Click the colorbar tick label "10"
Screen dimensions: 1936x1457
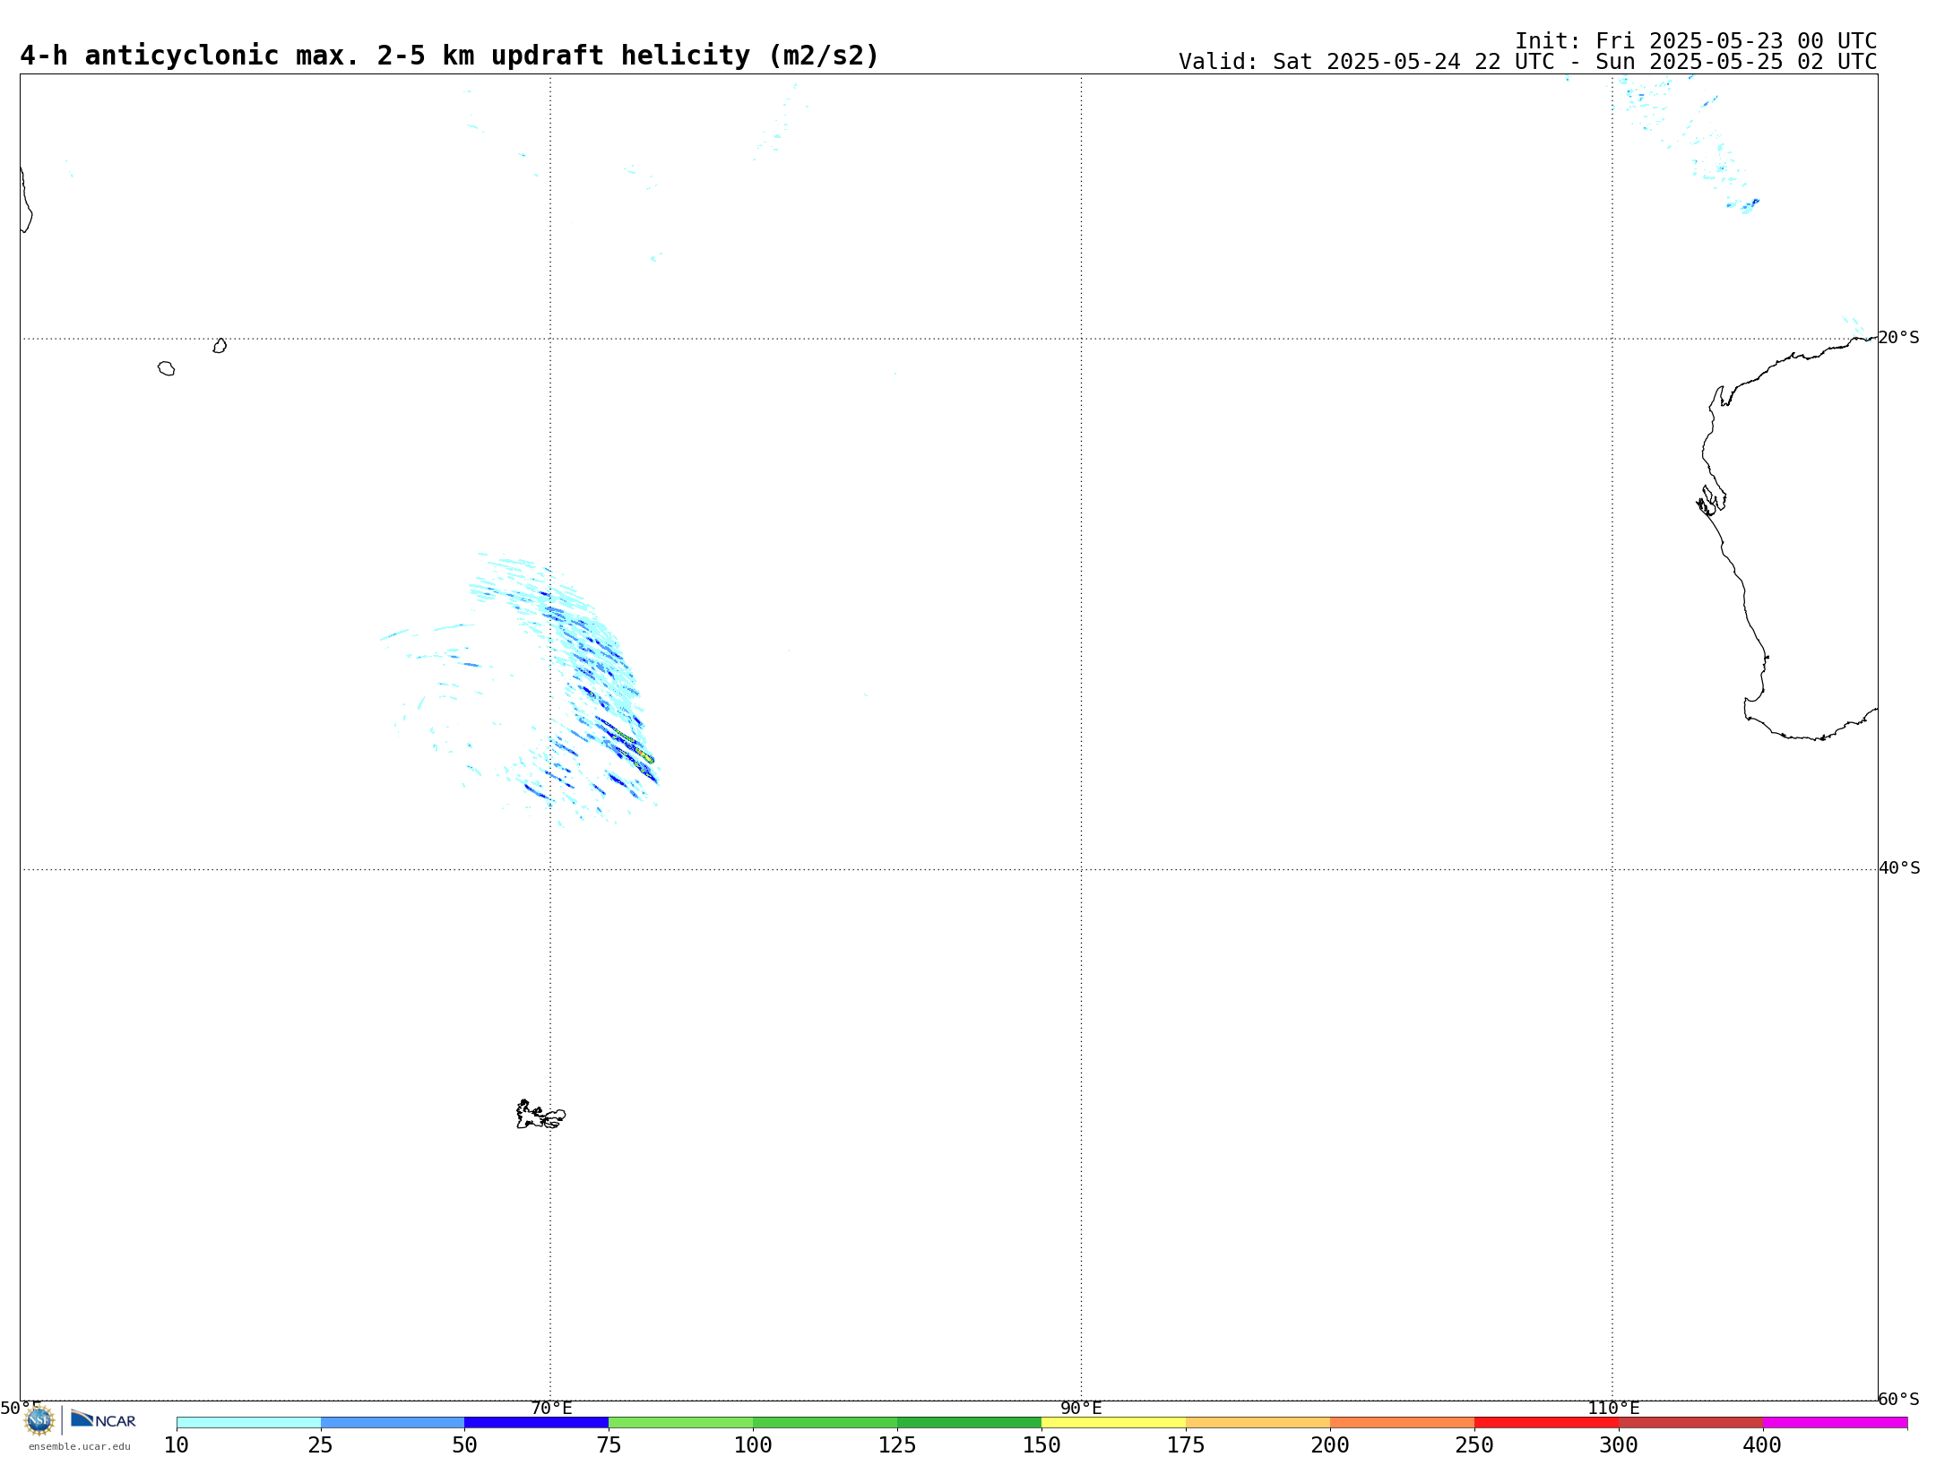[177, 1444]
